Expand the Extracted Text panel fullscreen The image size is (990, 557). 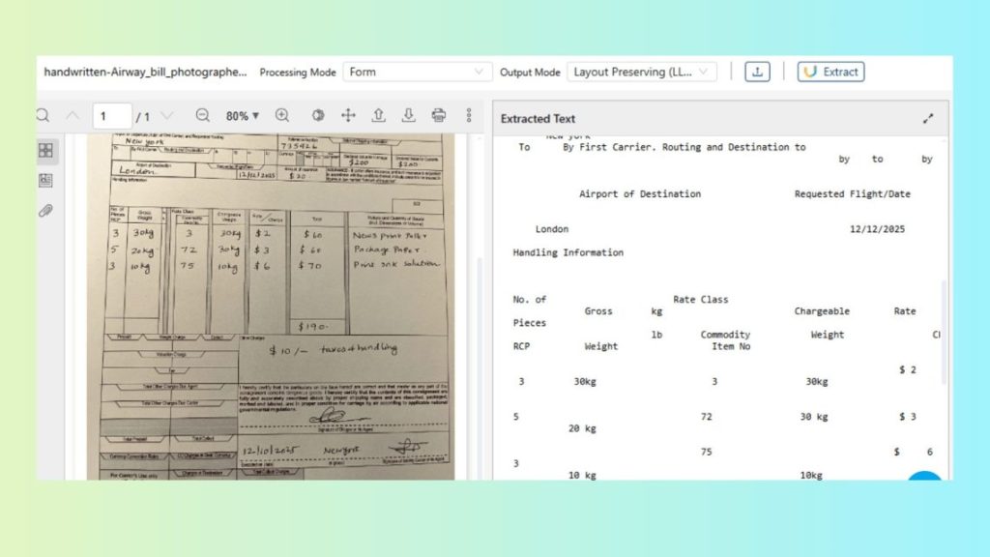tap(928, 119)
